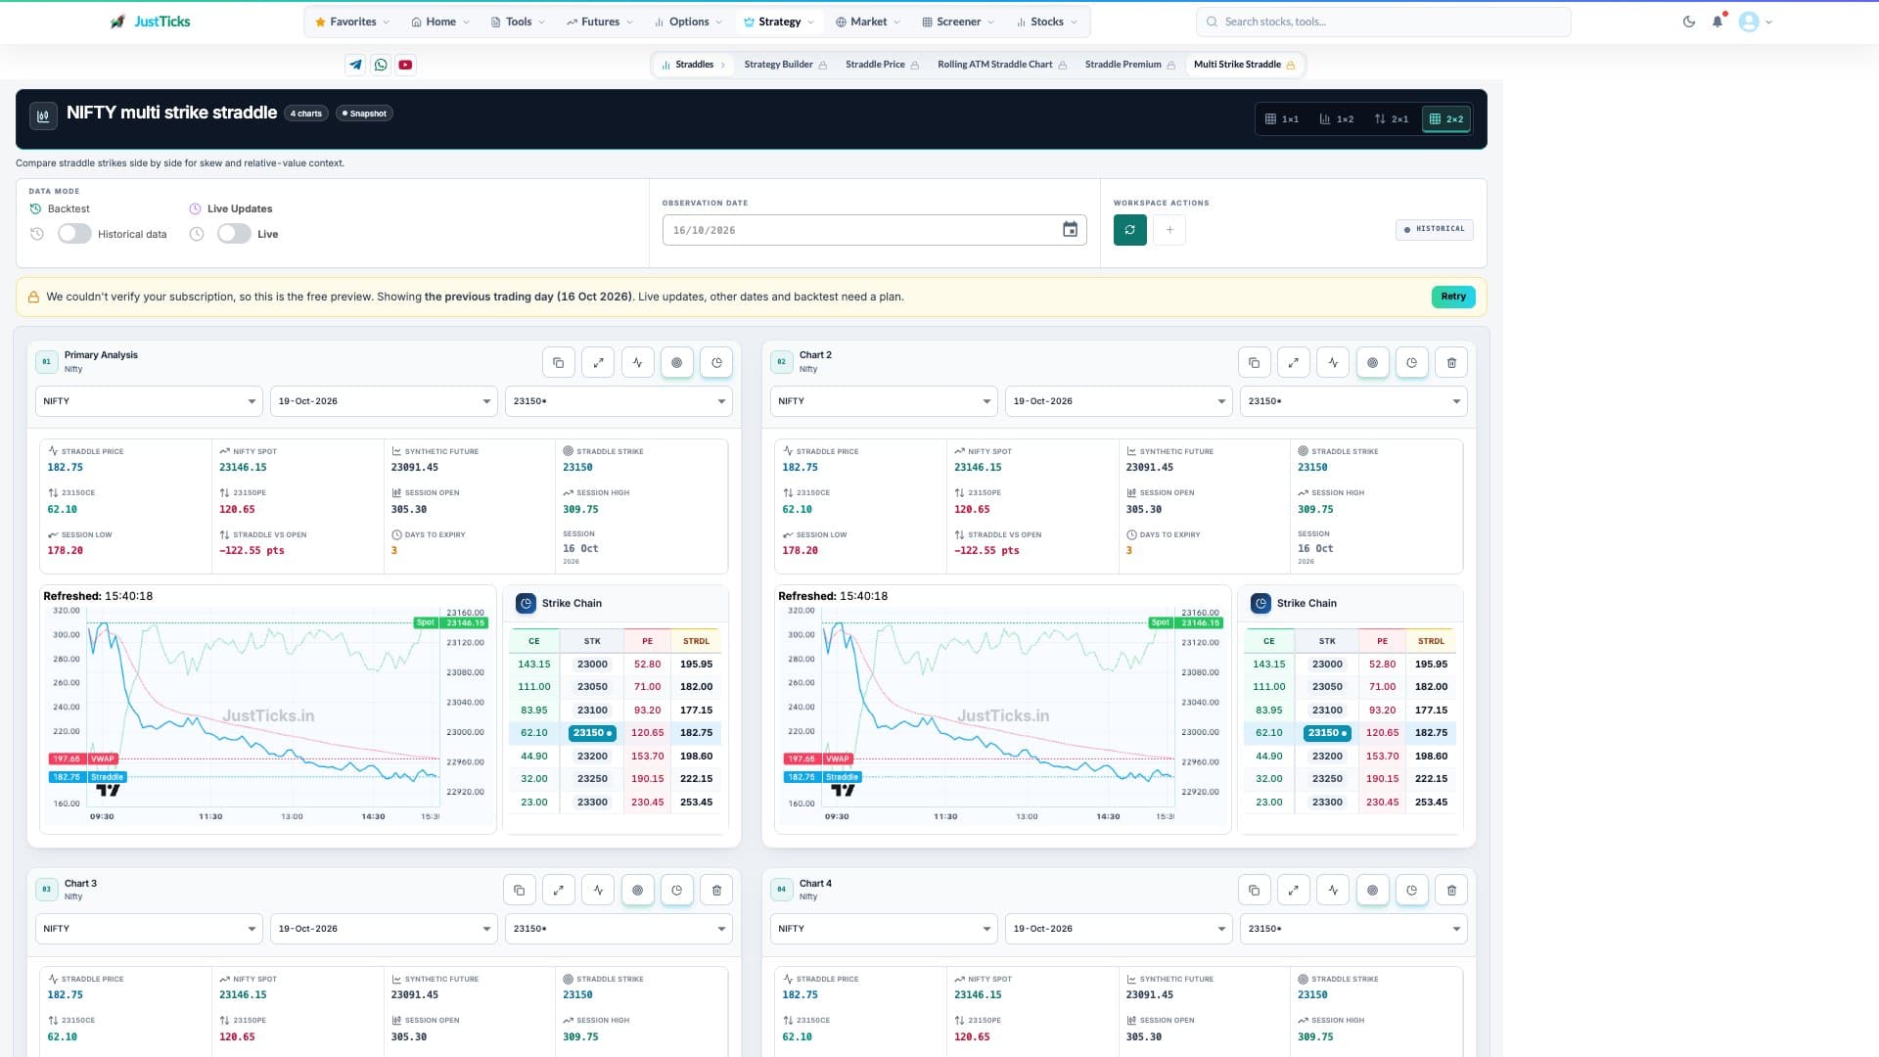
Task: Open the Screener menu
Action: coord(958,22)
